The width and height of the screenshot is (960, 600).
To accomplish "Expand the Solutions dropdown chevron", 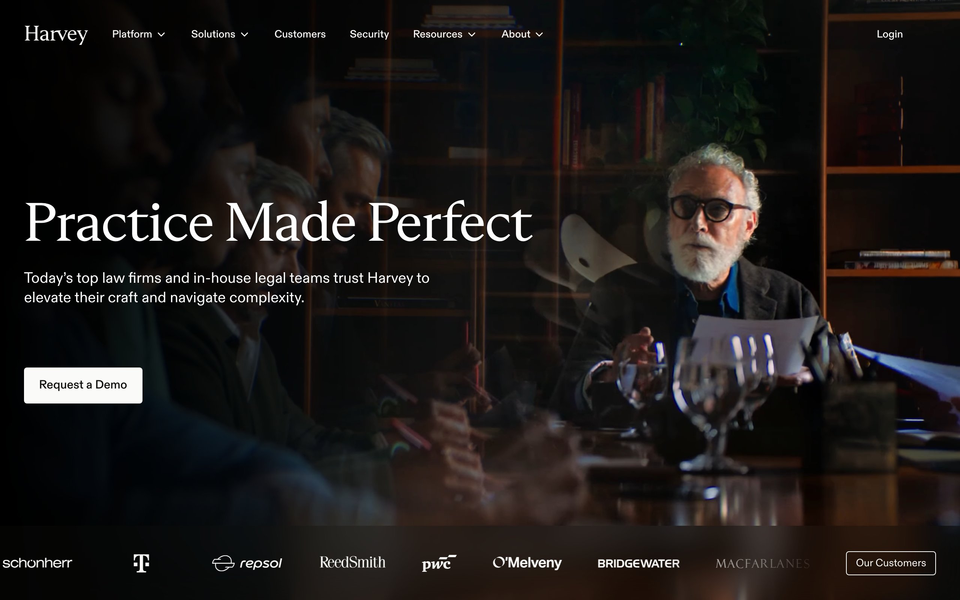I will click(245, 34).
